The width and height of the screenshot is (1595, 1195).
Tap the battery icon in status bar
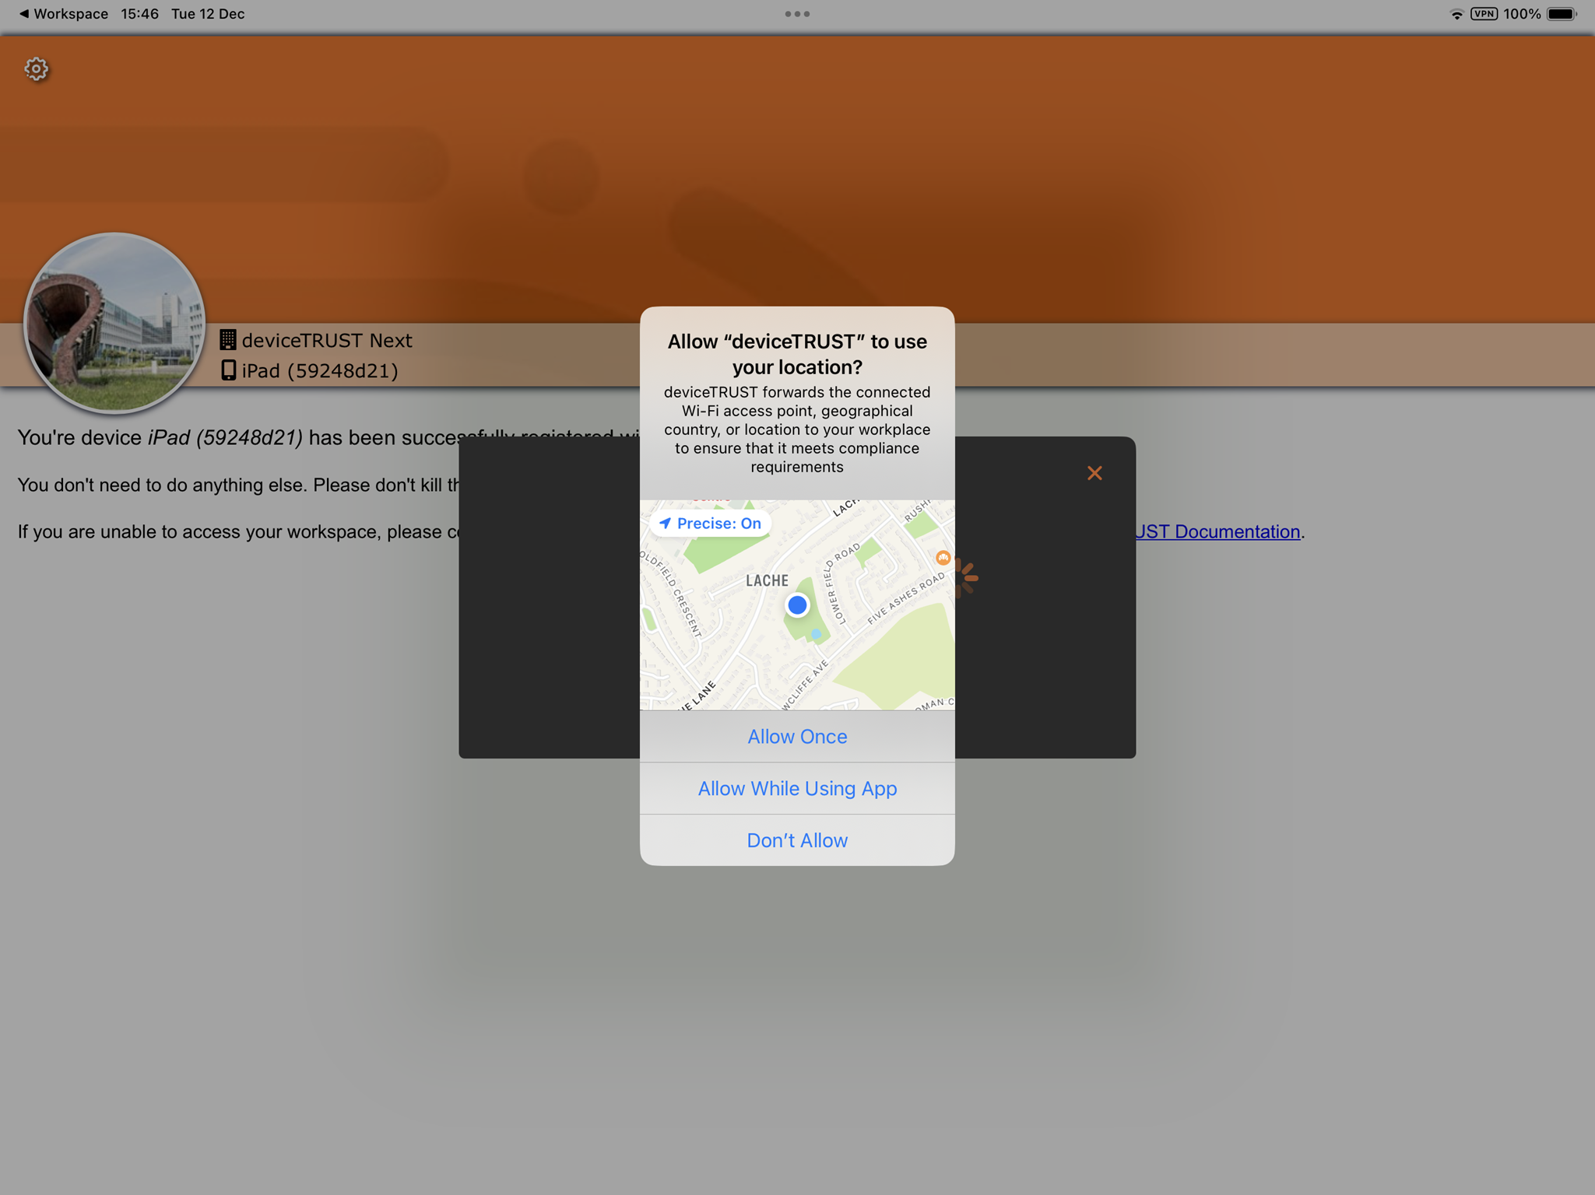click(x=1562, y=14)
